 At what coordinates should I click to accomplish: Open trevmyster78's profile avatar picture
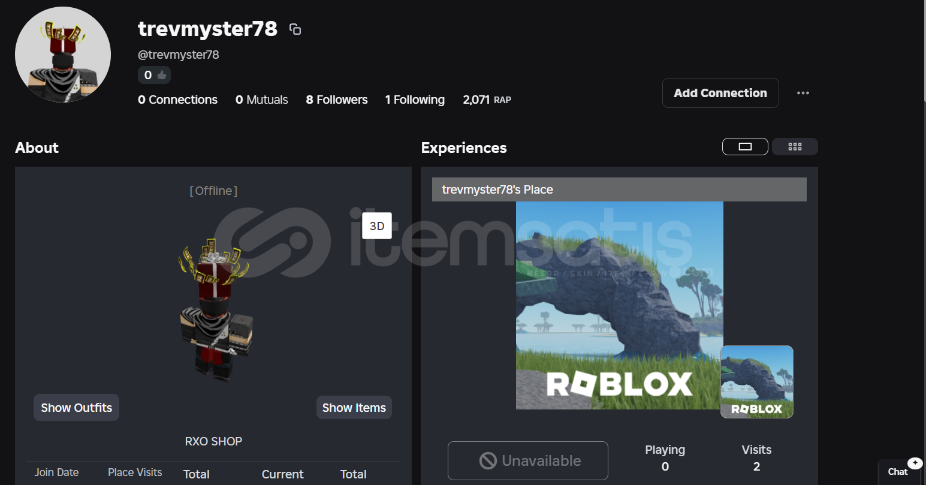click(63, 55)
